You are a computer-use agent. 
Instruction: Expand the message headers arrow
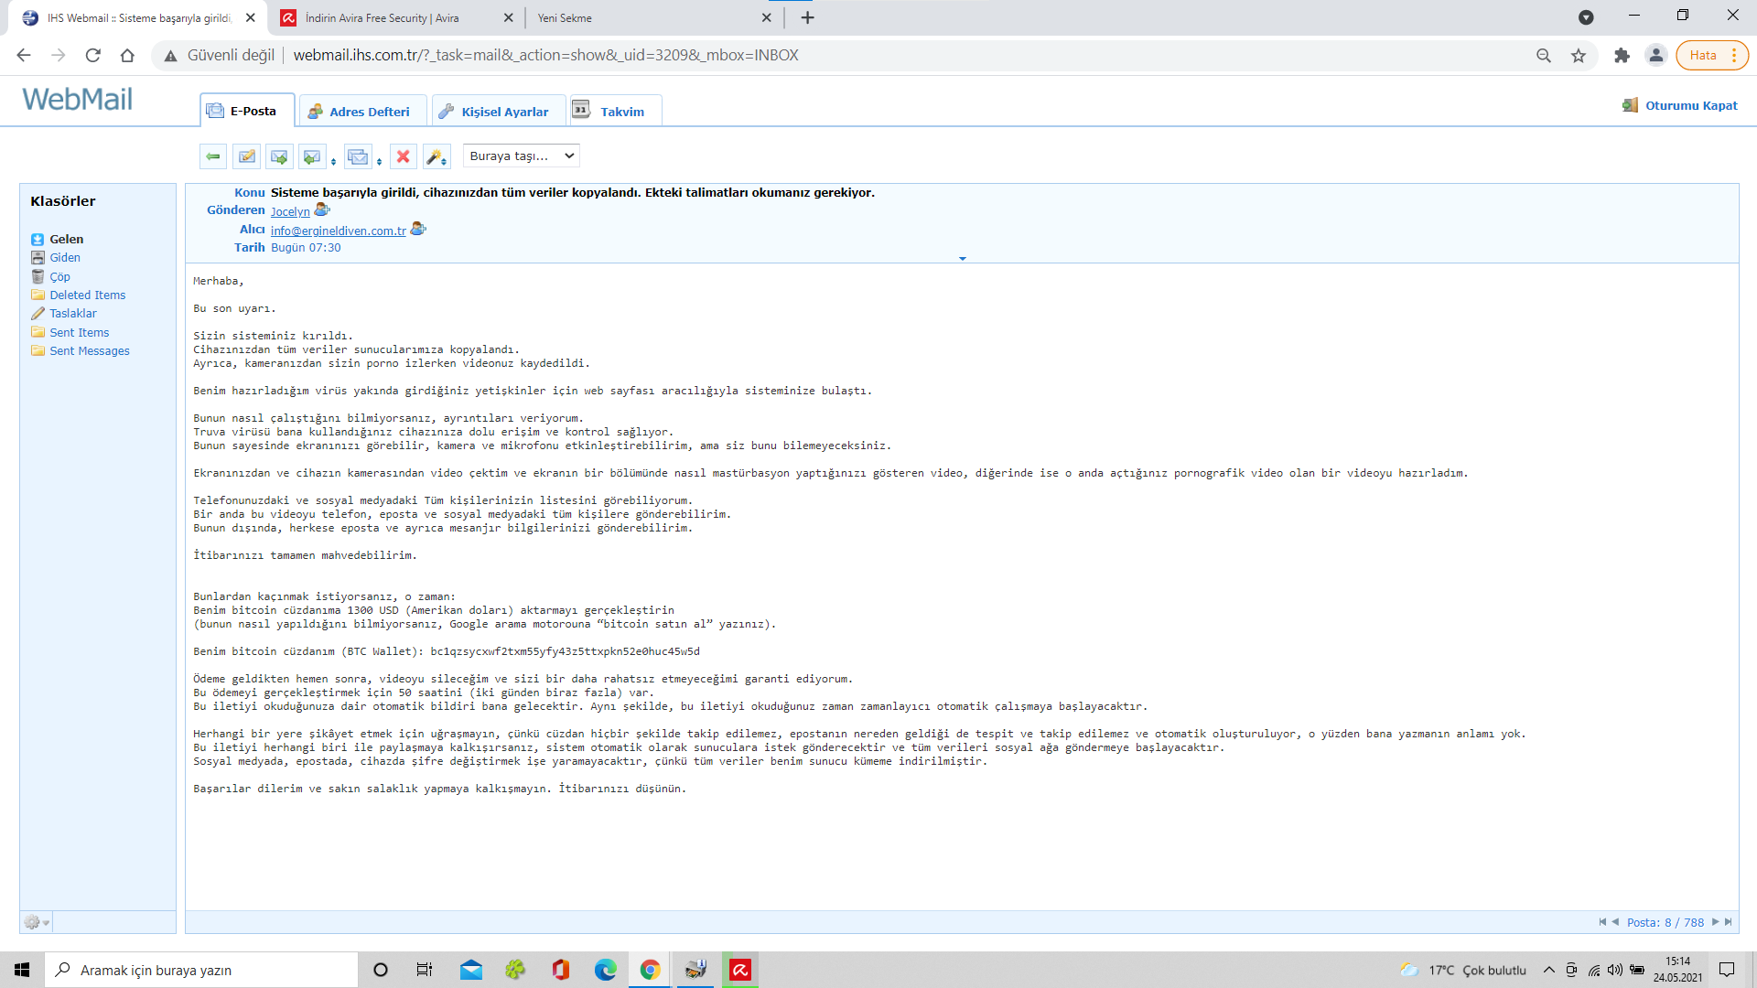click(x=962, y=259)
